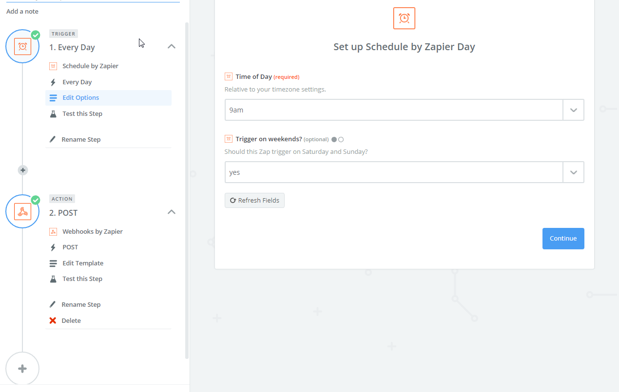Click pencil icon for POST Rename Step
619x392 pixels.
pyautogui.click(x=53, y=304)
